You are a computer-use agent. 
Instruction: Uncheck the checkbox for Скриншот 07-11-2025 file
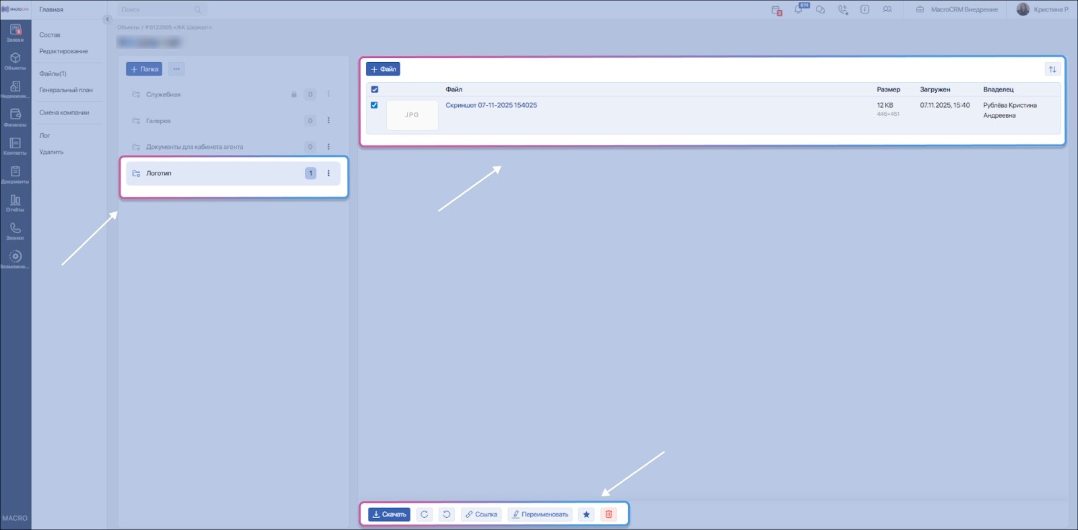pyautogui.click(x=375, y=105)
